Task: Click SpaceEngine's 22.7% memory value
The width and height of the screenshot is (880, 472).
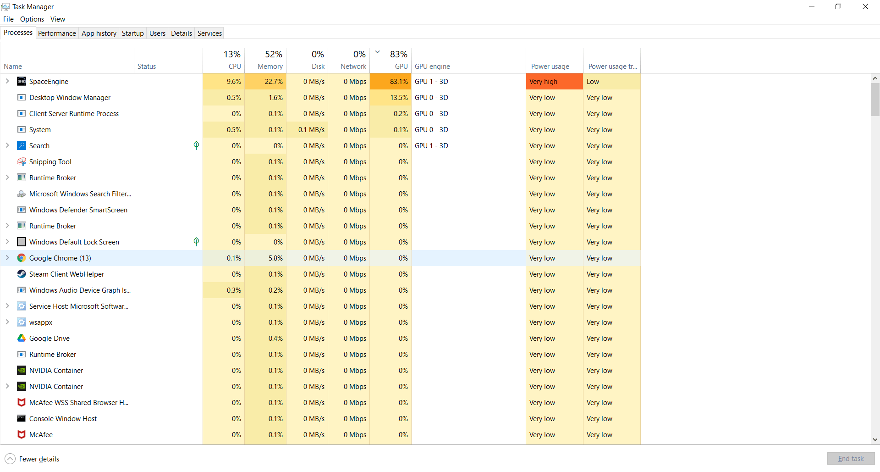Action: pos(265,81)
